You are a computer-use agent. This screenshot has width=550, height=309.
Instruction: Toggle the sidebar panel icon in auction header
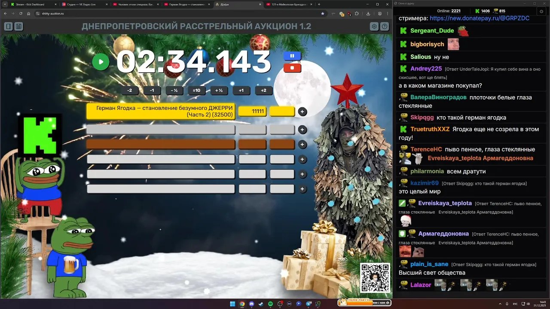(x=8, y=27)
